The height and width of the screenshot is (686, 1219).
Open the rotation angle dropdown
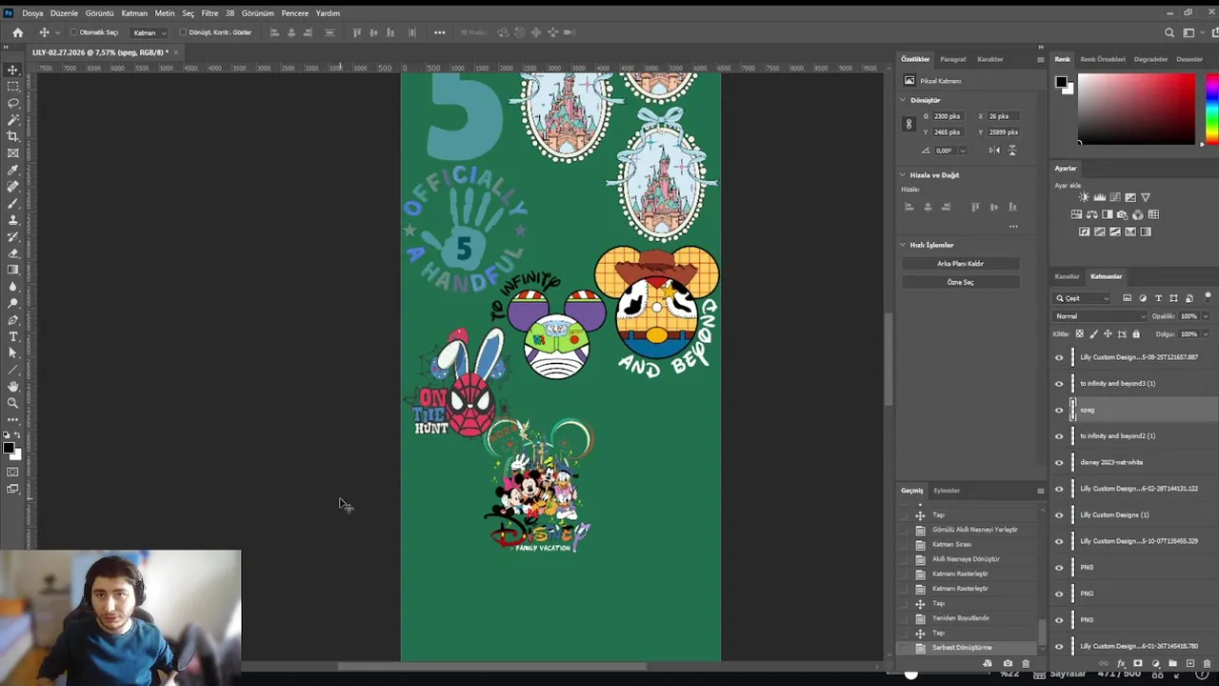(x=962, y=151)
